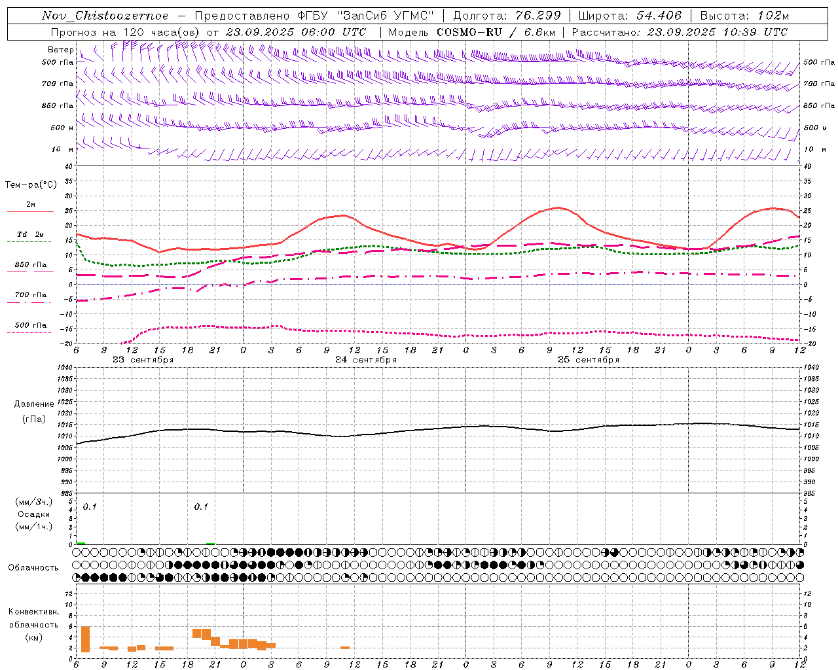Select the Давление pressure panel label

pos(34,404)
